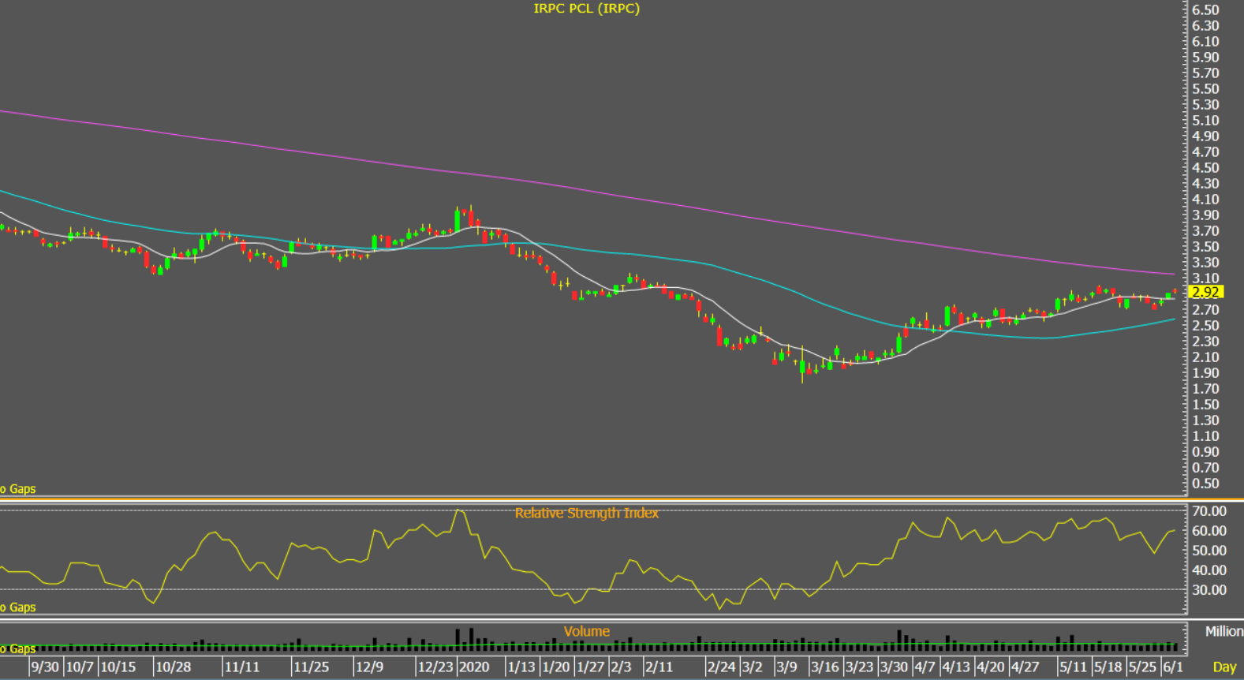The image size is (1244, 680).
Task: Click the Million volume unit label
Action: point(1223,631)
